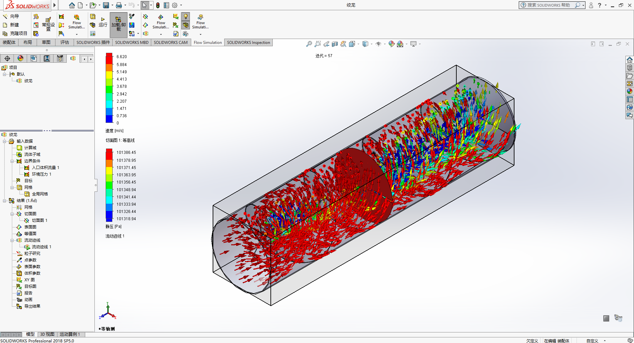Toggle the lighting bulb display button
Viewport: 634px width, 343px height.
(x=186, y=17)
